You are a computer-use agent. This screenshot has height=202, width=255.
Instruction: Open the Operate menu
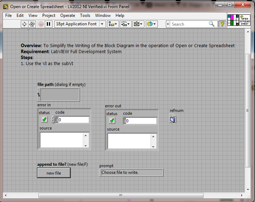68,15
